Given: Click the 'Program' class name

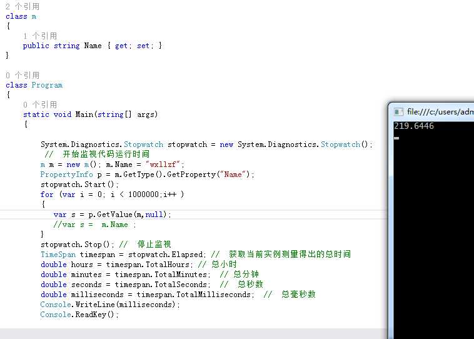Looking at the screenshot, I should coord(47,85).
